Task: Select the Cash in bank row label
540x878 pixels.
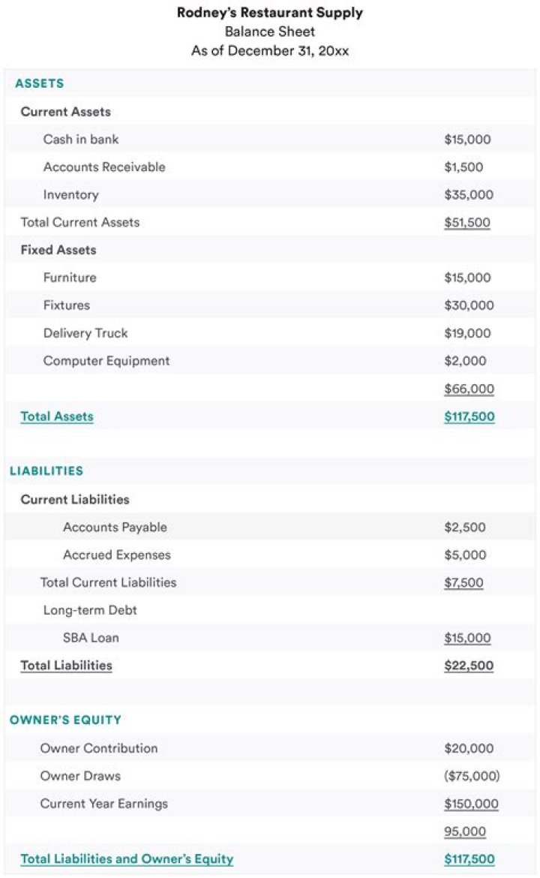Action: [x=81, y=140]
